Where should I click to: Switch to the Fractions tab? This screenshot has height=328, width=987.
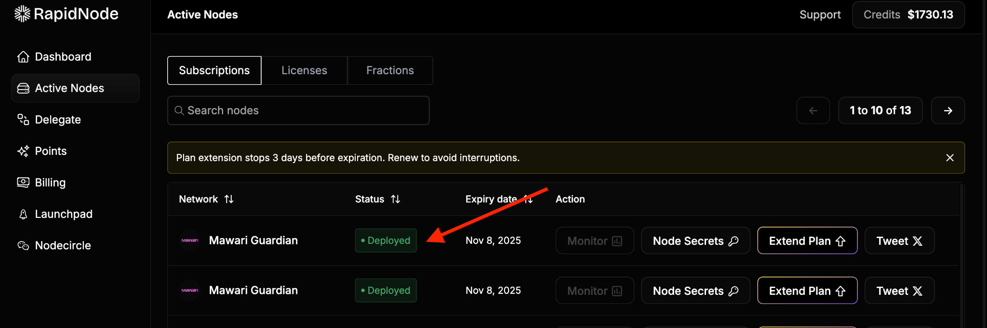(x=390, y=70)
